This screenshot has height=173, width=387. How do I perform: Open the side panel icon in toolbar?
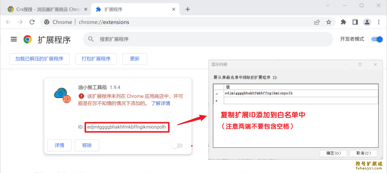pos(355,22)
